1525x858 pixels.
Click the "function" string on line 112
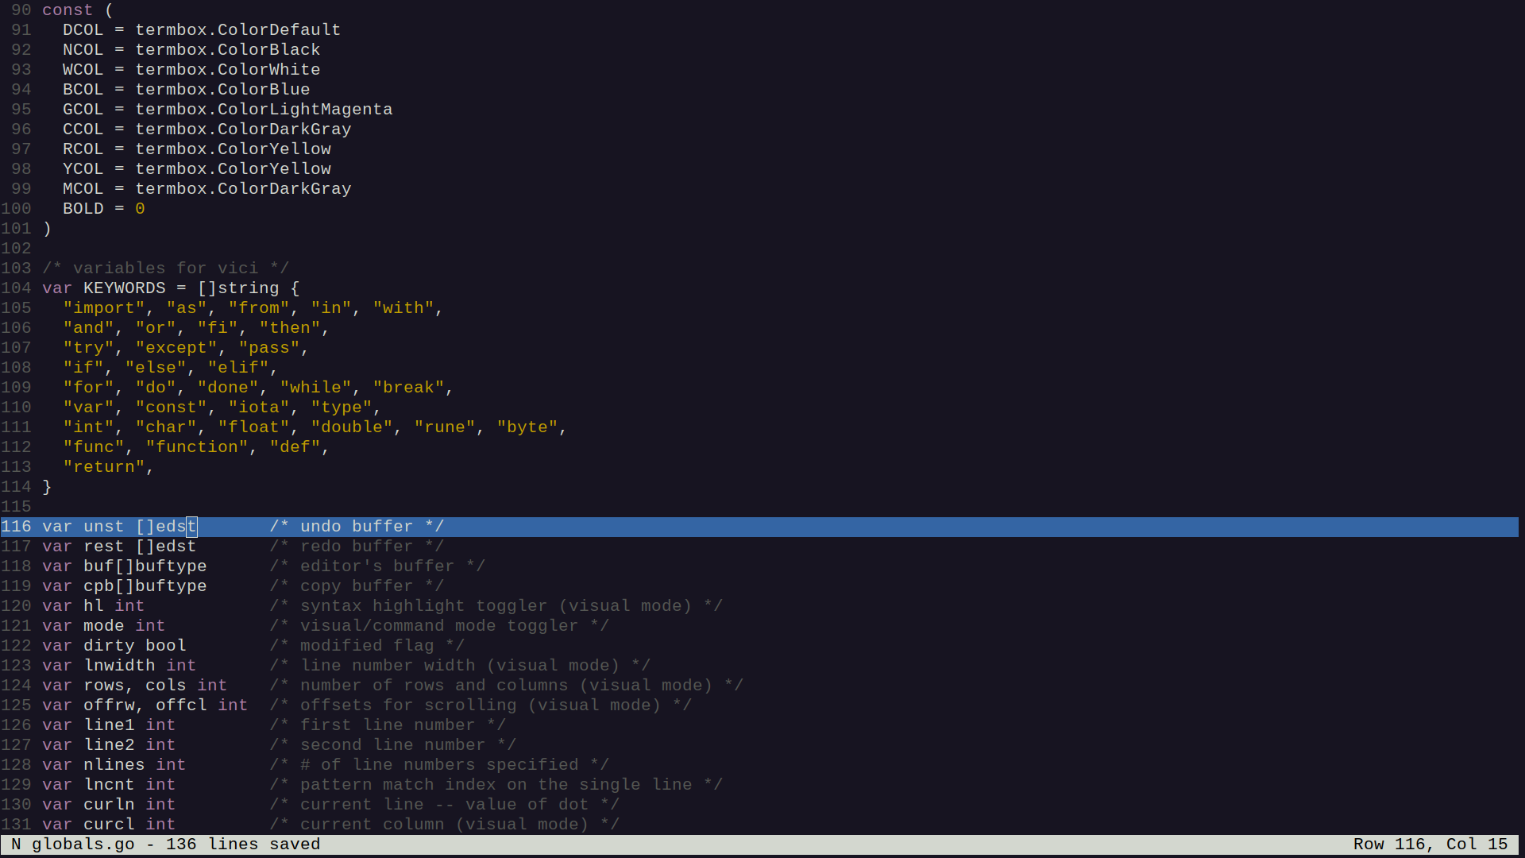[196, 447]
